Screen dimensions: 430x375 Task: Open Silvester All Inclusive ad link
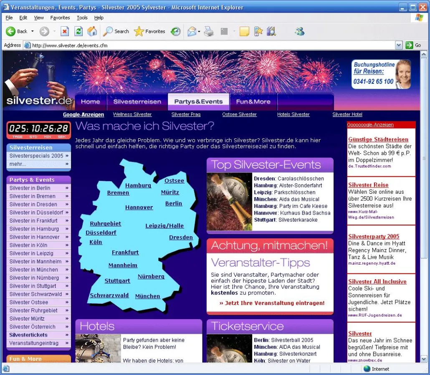point(377,281)
